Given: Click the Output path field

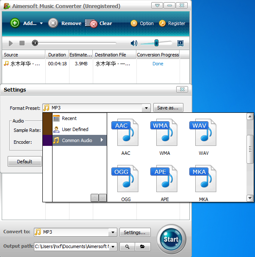Looking at the screenshot, I should 72,246.
